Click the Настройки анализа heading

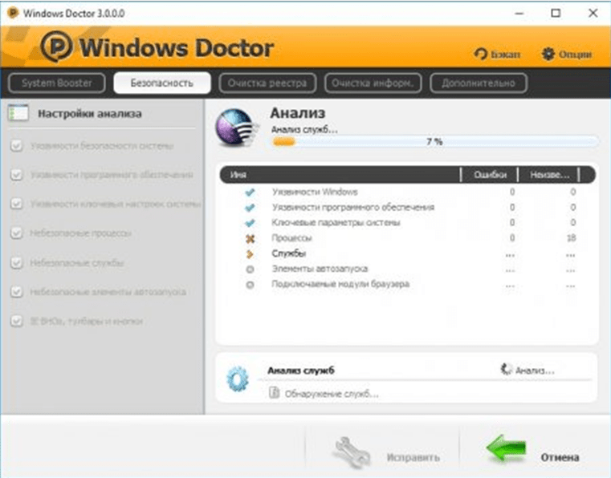click(x=90, y=114)
